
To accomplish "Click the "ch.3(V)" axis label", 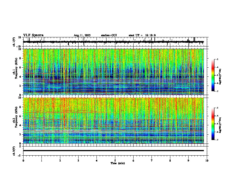I will click(x=14, y=151).
